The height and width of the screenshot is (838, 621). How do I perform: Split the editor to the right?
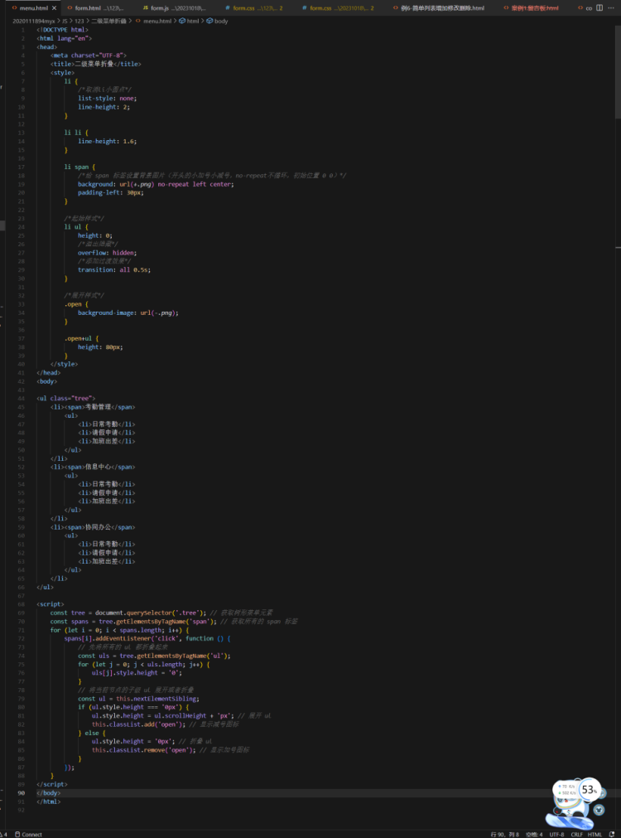[x=599, y=8]
